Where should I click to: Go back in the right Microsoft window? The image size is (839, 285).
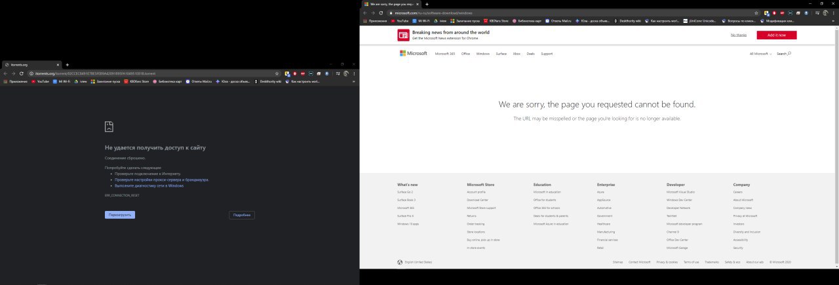point(364,12)
